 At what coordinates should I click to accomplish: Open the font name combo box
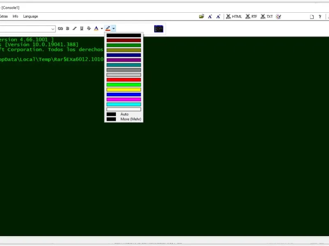click(x=53, y=29)
